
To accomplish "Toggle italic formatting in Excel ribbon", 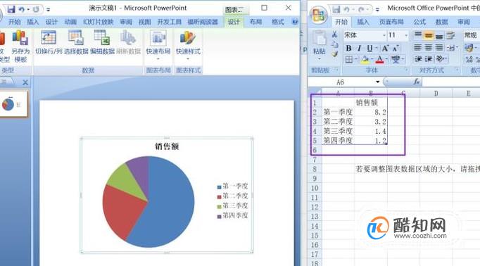I will click(359, 48).
